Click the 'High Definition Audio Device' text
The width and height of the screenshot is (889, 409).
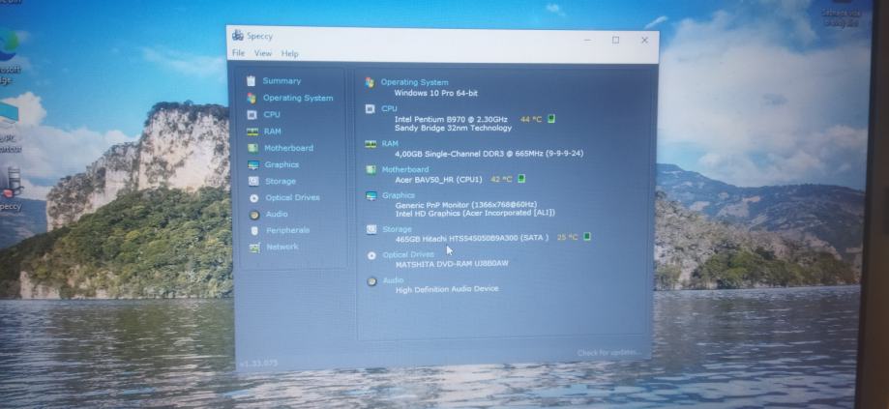coord(447,289)
